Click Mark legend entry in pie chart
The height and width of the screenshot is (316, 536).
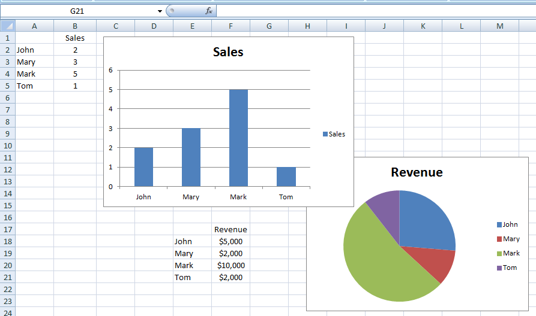(508, 253)
